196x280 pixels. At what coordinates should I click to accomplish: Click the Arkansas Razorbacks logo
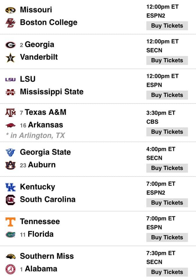coord(10,125)
